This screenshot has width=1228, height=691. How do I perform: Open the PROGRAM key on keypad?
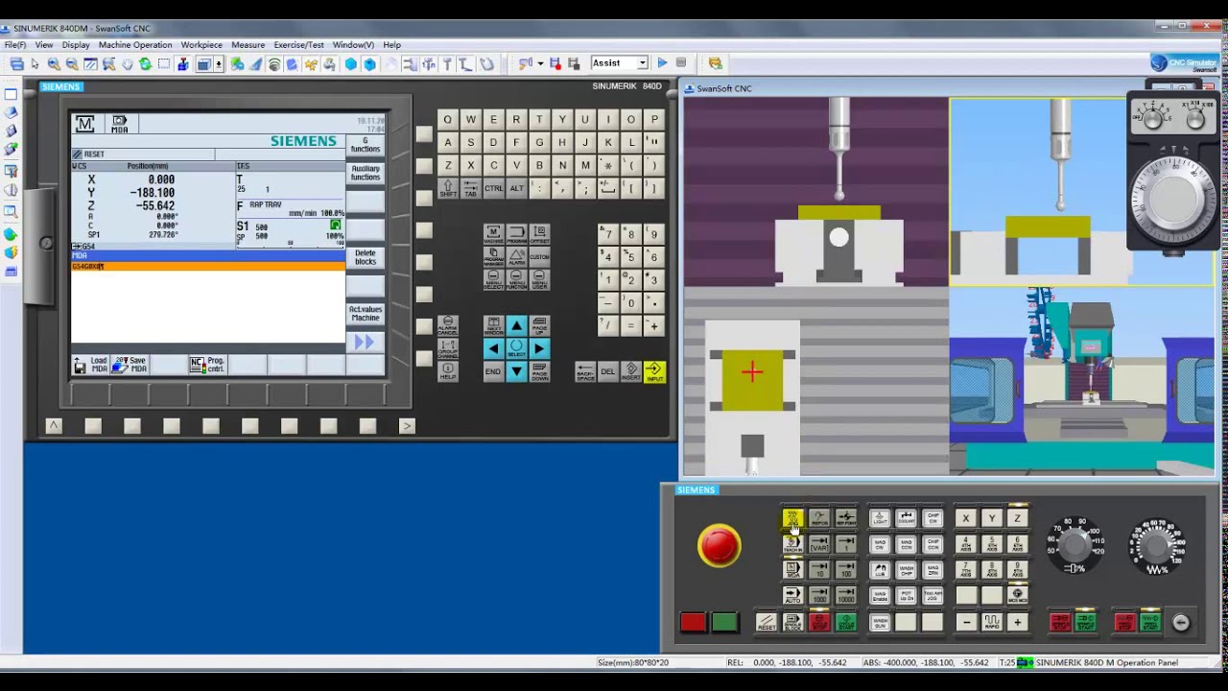[516, 234]
